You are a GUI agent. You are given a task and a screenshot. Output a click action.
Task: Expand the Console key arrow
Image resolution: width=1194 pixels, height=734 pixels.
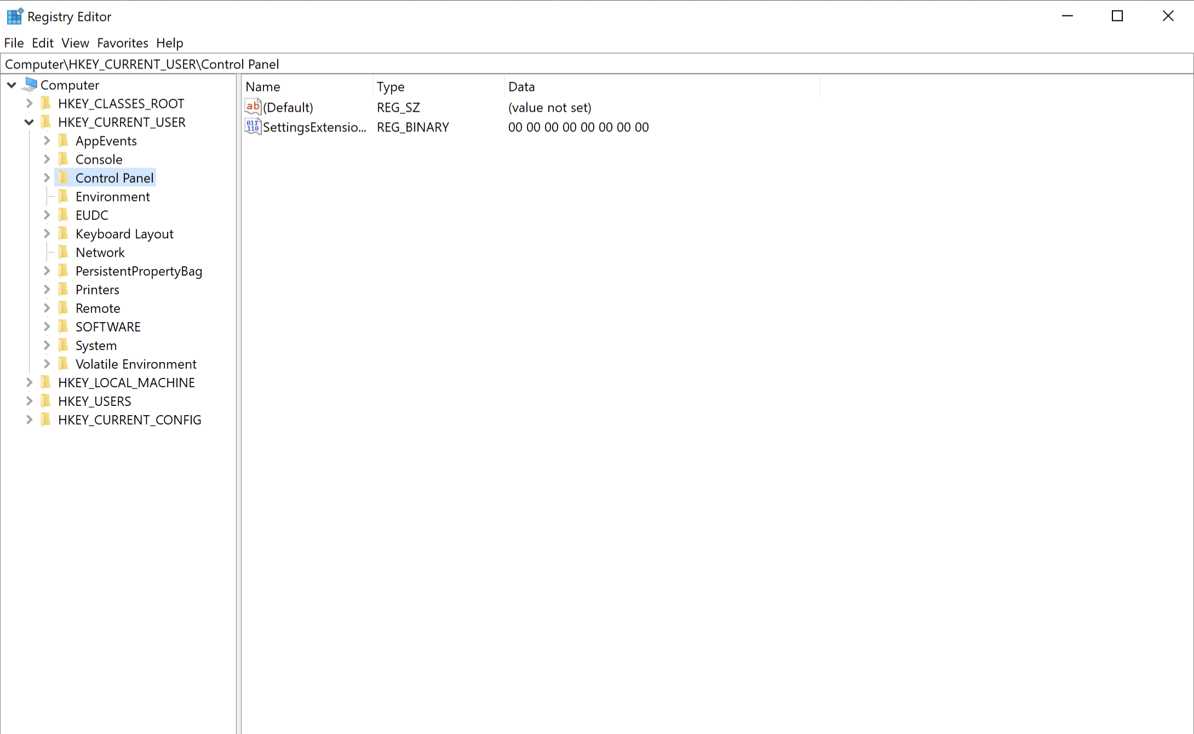pos(47,159)
